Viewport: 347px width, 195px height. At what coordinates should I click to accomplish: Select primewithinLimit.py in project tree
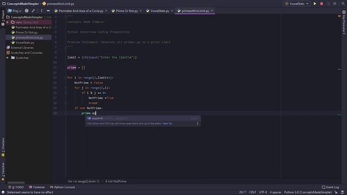click(x=29, y=37)
